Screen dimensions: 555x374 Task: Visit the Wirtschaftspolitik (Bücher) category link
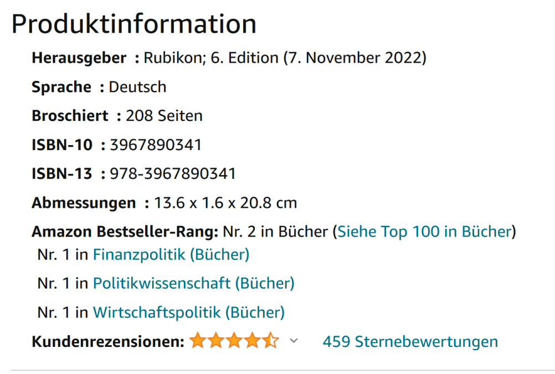point(188,312)
